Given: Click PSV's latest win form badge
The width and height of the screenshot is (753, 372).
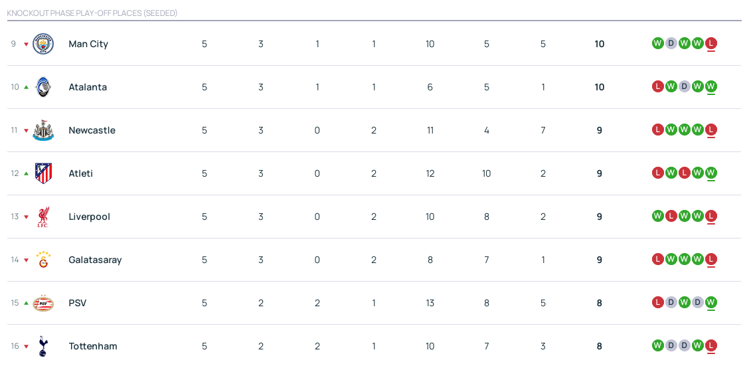Looking at the screenshot, I should pos(711,303).
